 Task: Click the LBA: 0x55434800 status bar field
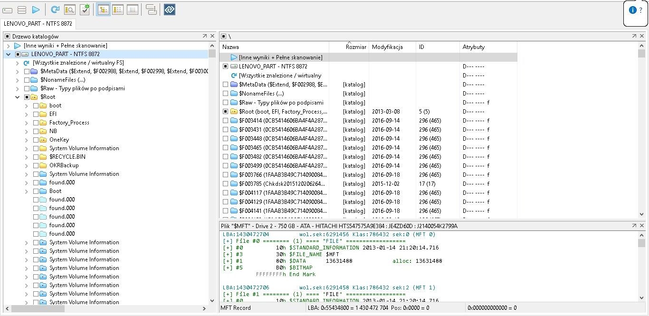point(386,308)
